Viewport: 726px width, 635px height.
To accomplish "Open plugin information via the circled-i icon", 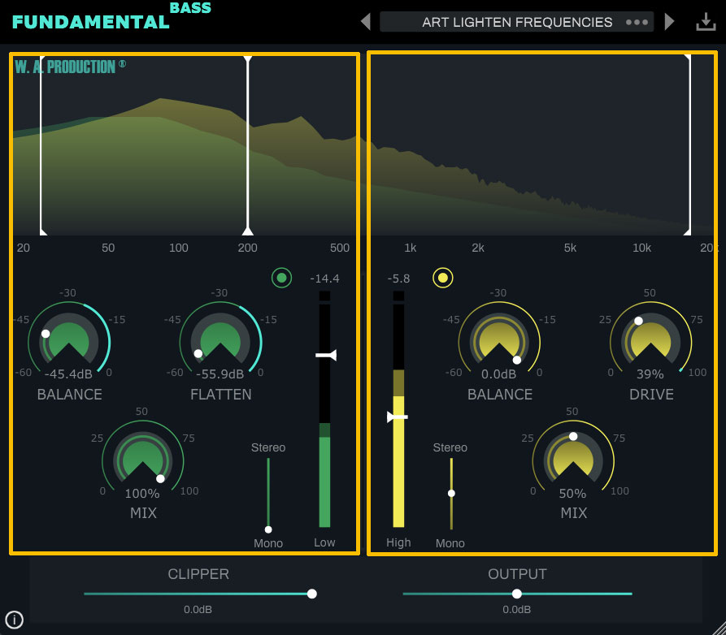I will click(14, 619).
